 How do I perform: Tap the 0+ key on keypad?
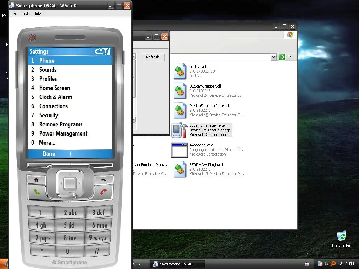[x=70, y=251]
